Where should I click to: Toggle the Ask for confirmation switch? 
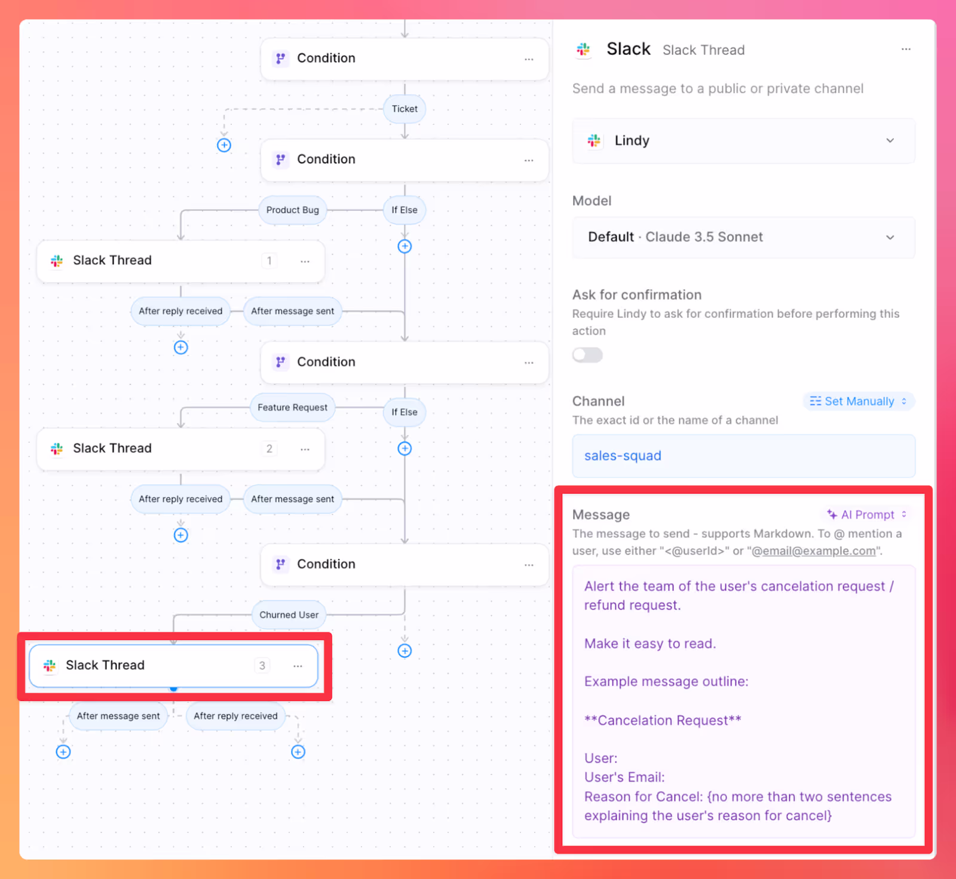coord(587,355)
